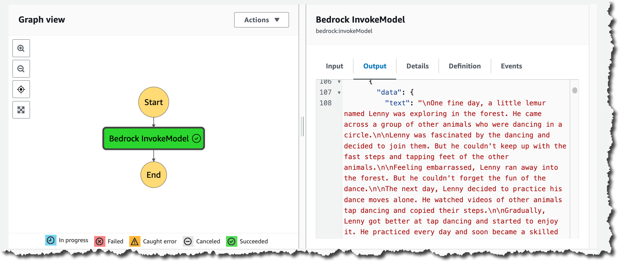
Task: Open the Events tab
Action: (x=511, y=66)
